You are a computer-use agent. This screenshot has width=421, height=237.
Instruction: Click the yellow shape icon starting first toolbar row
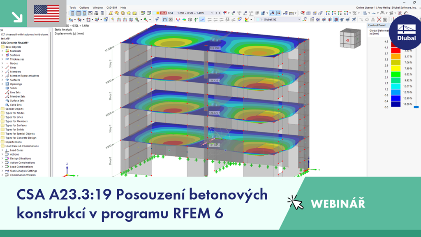click(x=110, y=13)
